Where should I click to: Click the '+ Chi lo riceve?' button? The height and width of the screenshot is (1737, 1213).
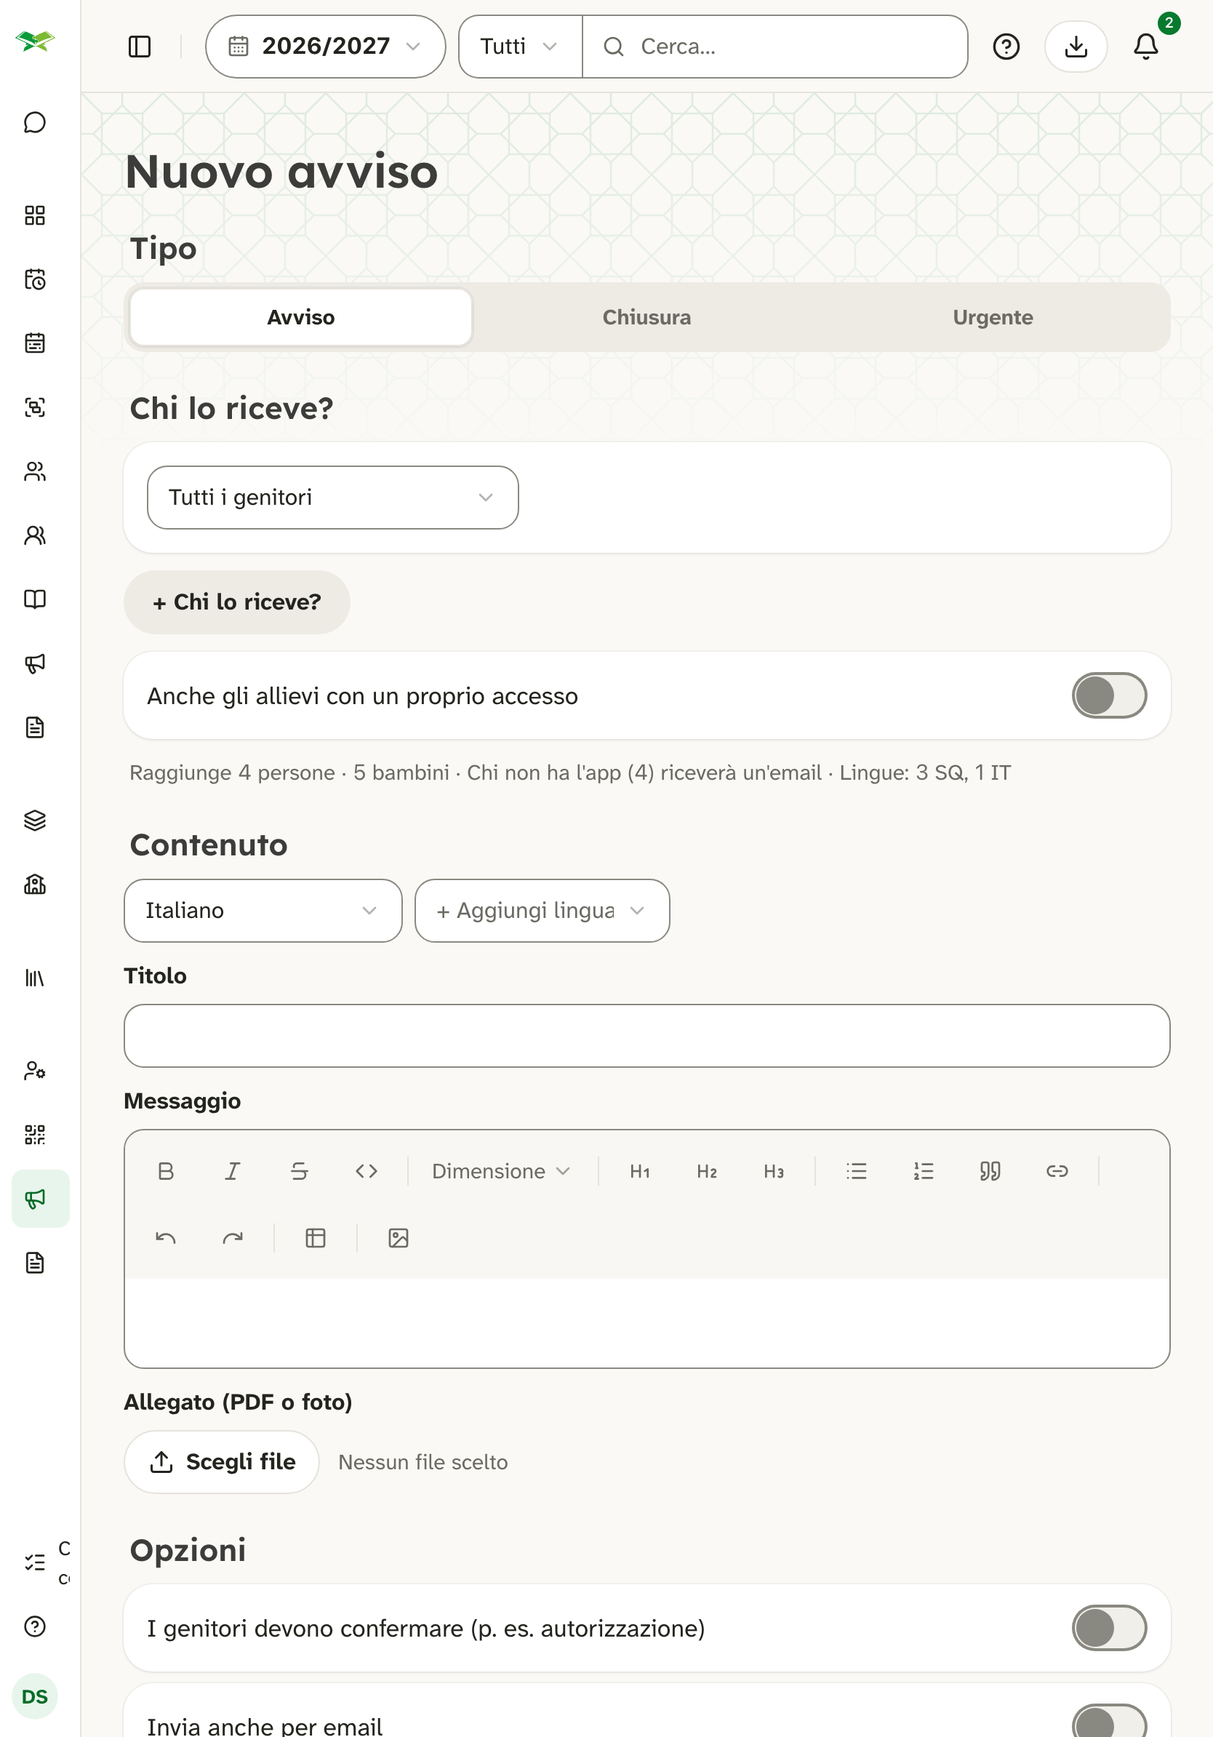point(236,602)
